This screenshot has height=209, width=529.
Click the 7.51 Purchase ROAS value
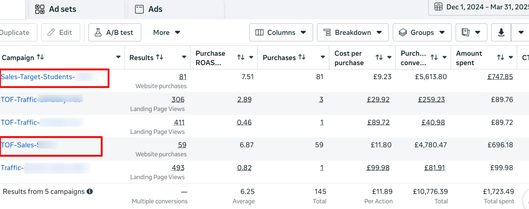coord(248,77)
